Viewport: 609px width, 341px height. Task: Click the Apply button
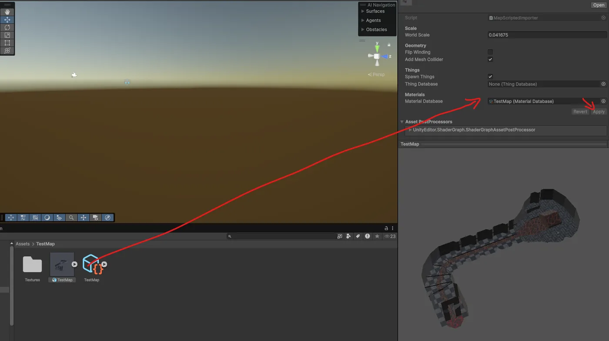tap(599, 112)
